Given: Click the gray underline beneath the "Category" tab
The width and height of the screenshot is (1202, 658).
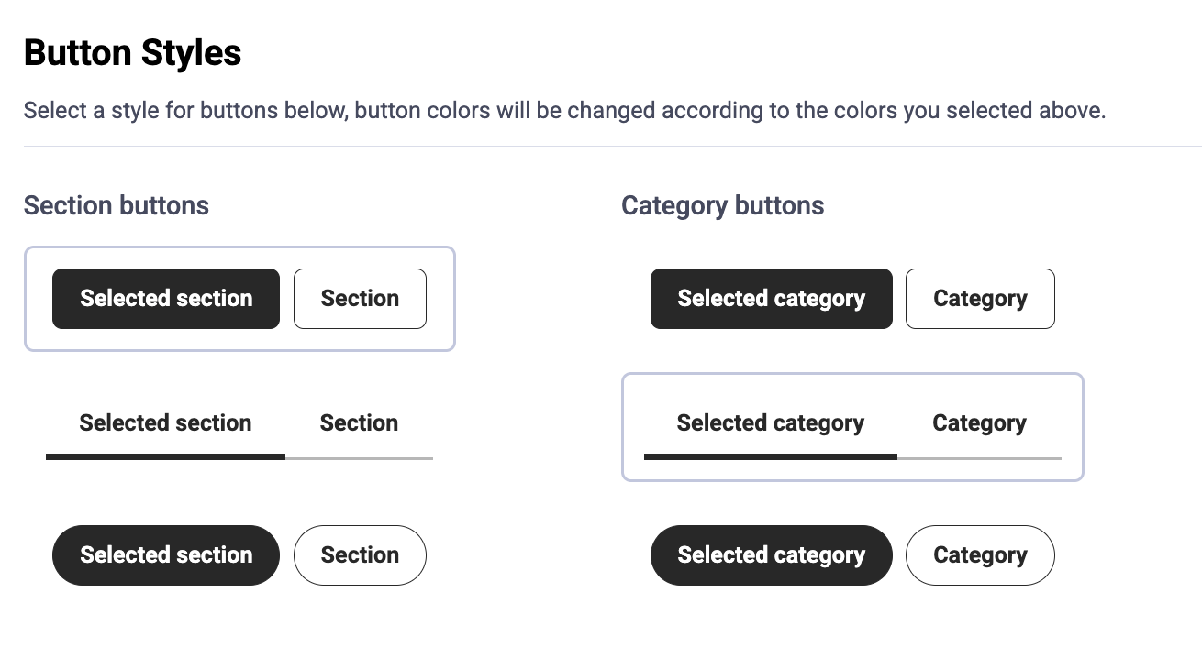Looking at the screenshot, I should point(979,457).
